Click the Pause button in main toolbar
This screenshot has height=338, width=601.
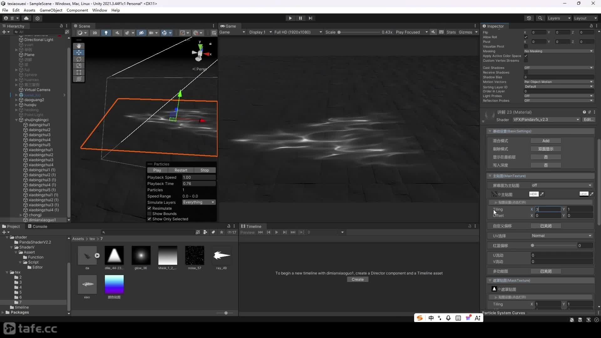point(300,18)
